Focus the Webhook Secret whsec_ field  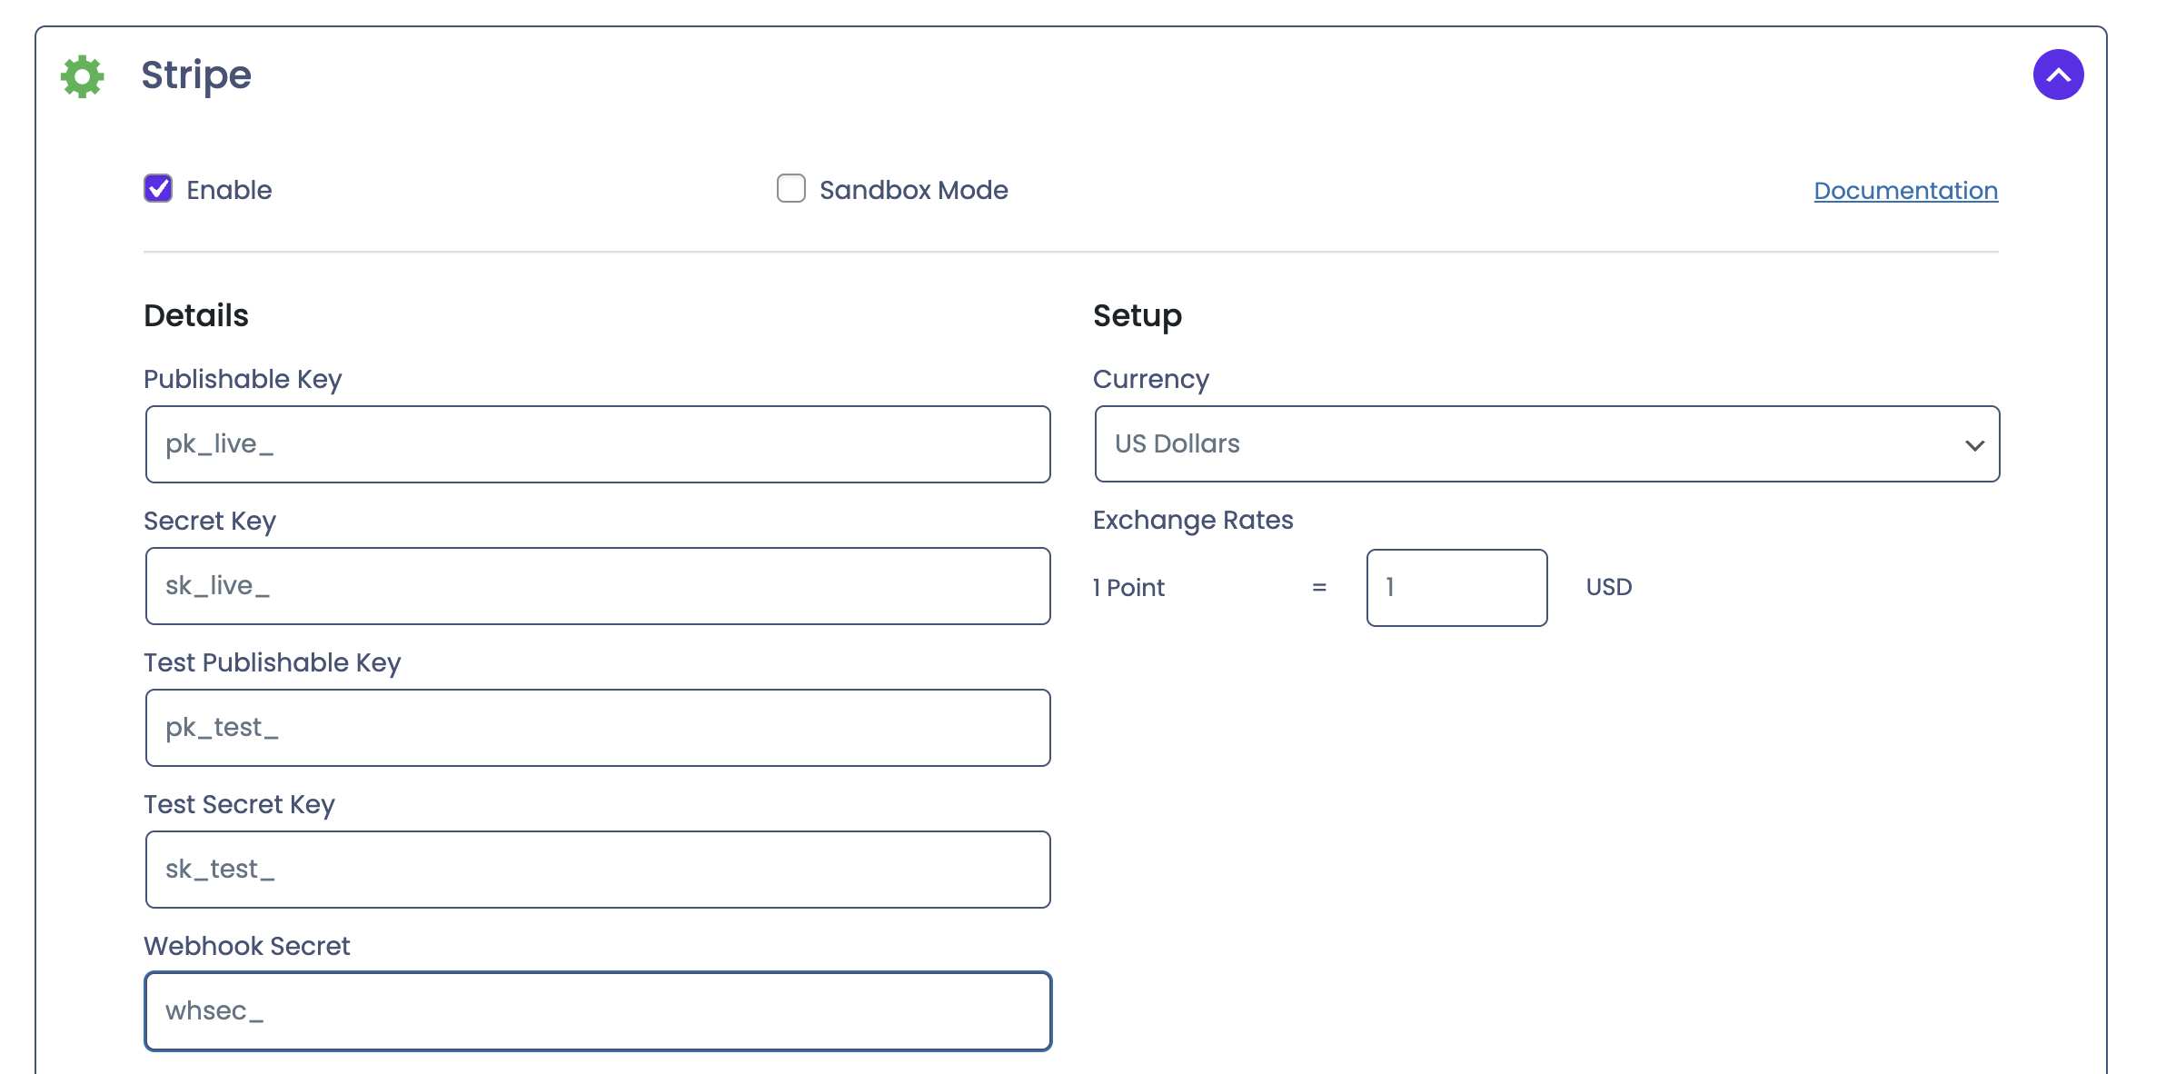tap(598, 1011)
